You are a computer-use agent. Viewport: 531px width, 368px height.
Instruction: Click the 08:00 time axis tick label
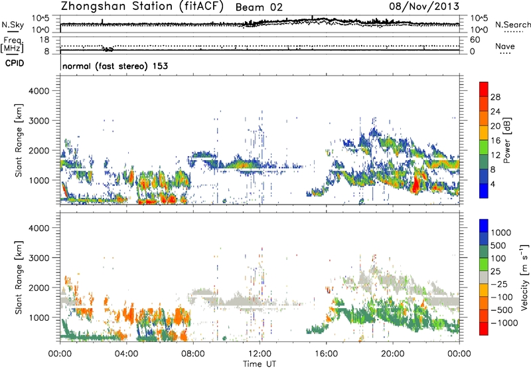pos(193,354)
